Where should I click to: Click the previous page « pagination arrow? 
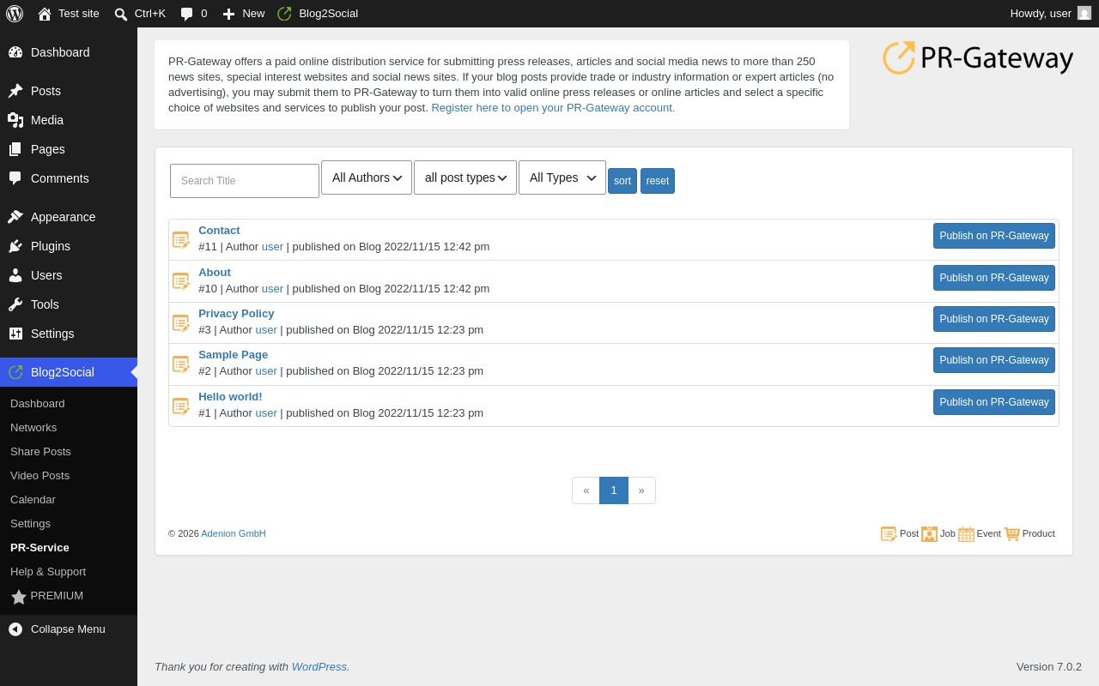pyautogui.click(x=586, y=490)
